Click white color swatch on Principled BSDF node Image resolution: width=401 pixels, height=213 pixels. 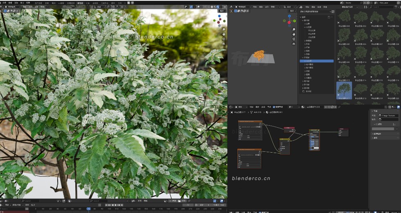[x=316, y=148]
